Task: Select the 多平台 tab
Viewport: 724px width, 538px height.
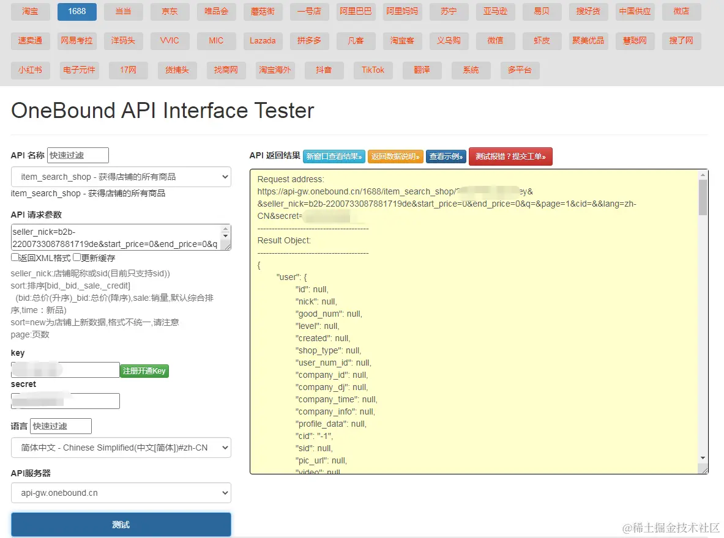Action: 520,70
